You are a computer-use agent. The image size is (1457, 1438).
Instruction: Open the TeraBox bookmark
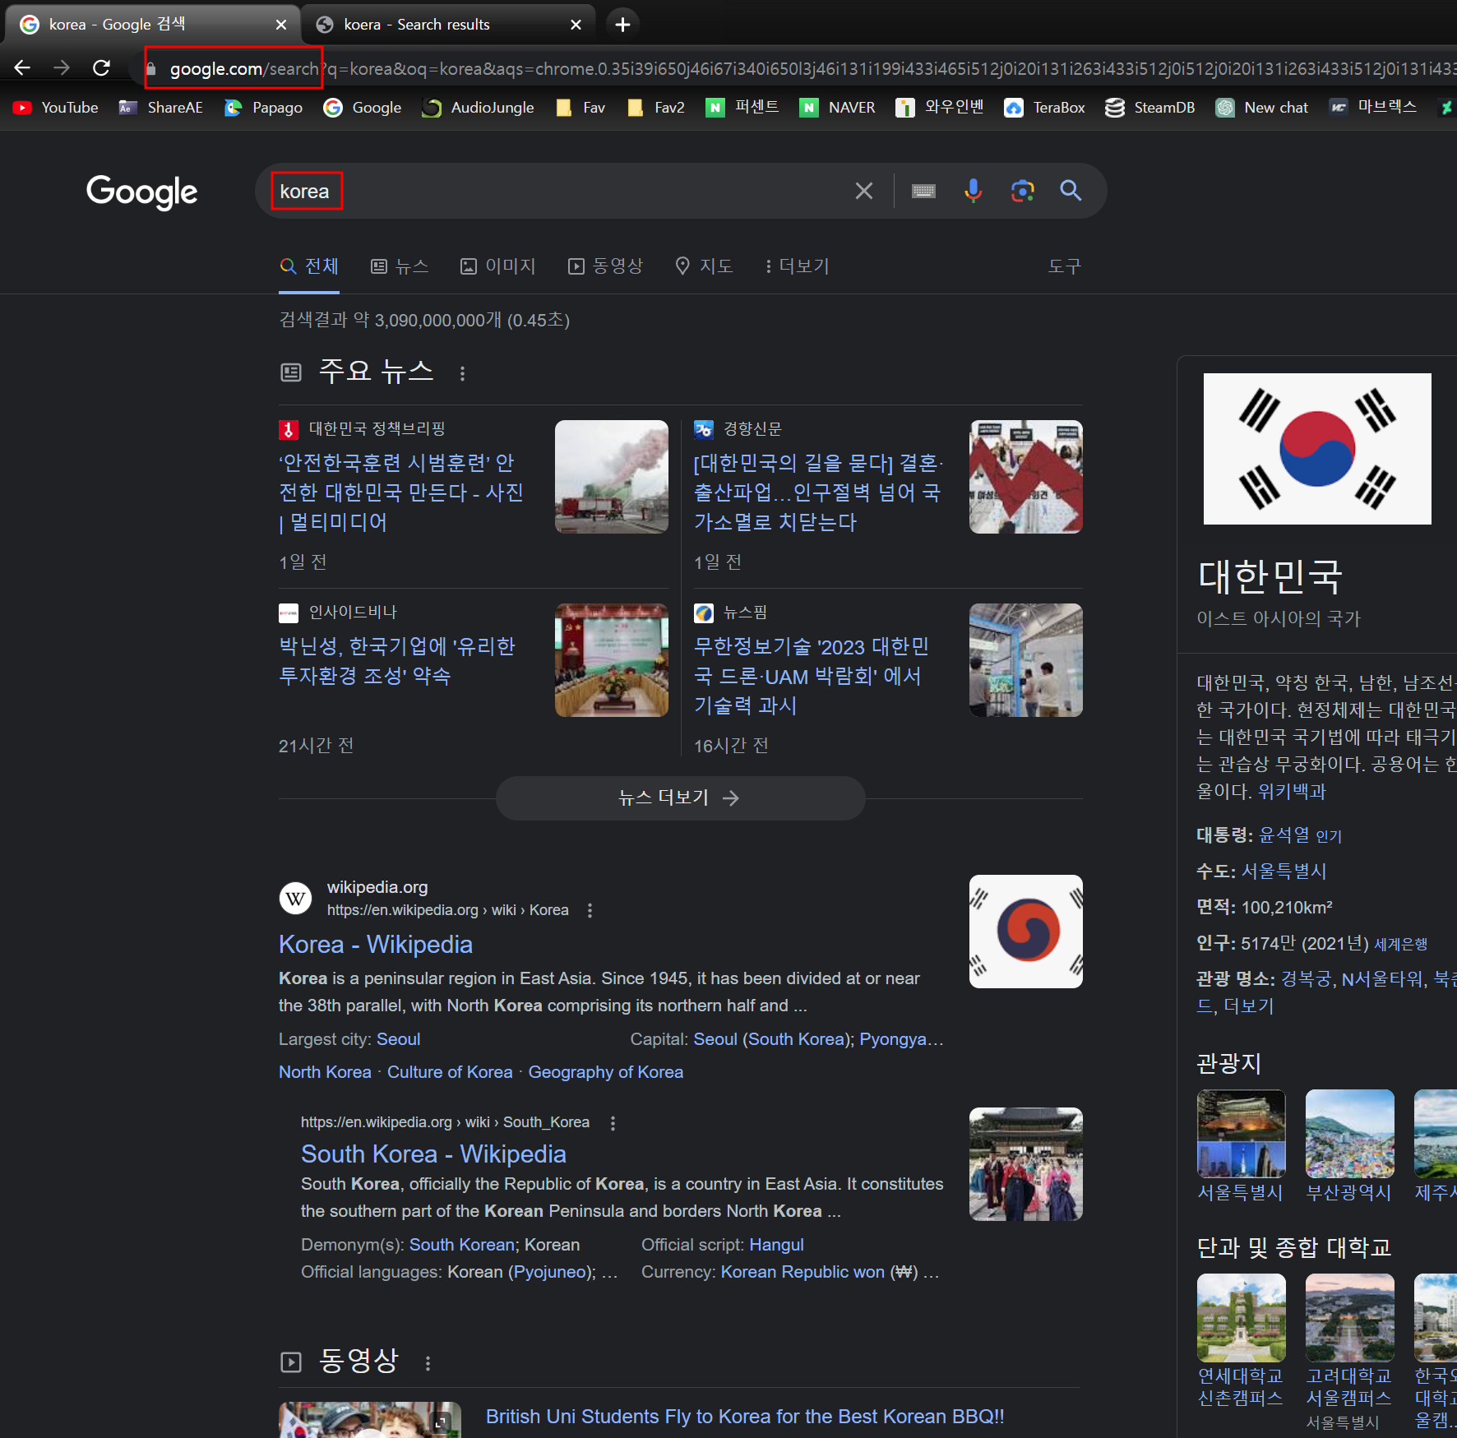[x=1044, y=108]
